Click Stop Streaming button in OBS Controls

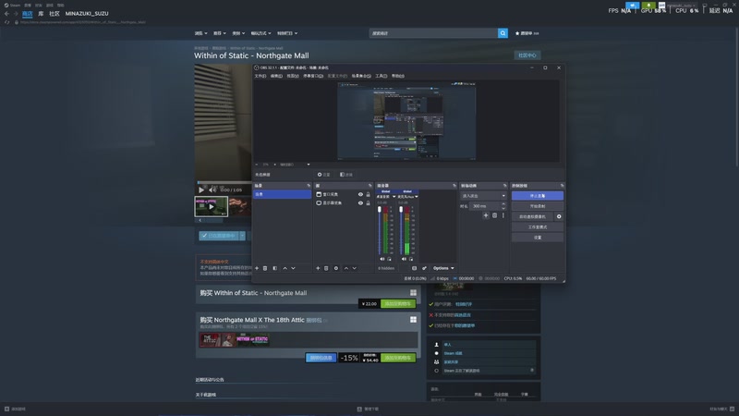tap(538, 196)
